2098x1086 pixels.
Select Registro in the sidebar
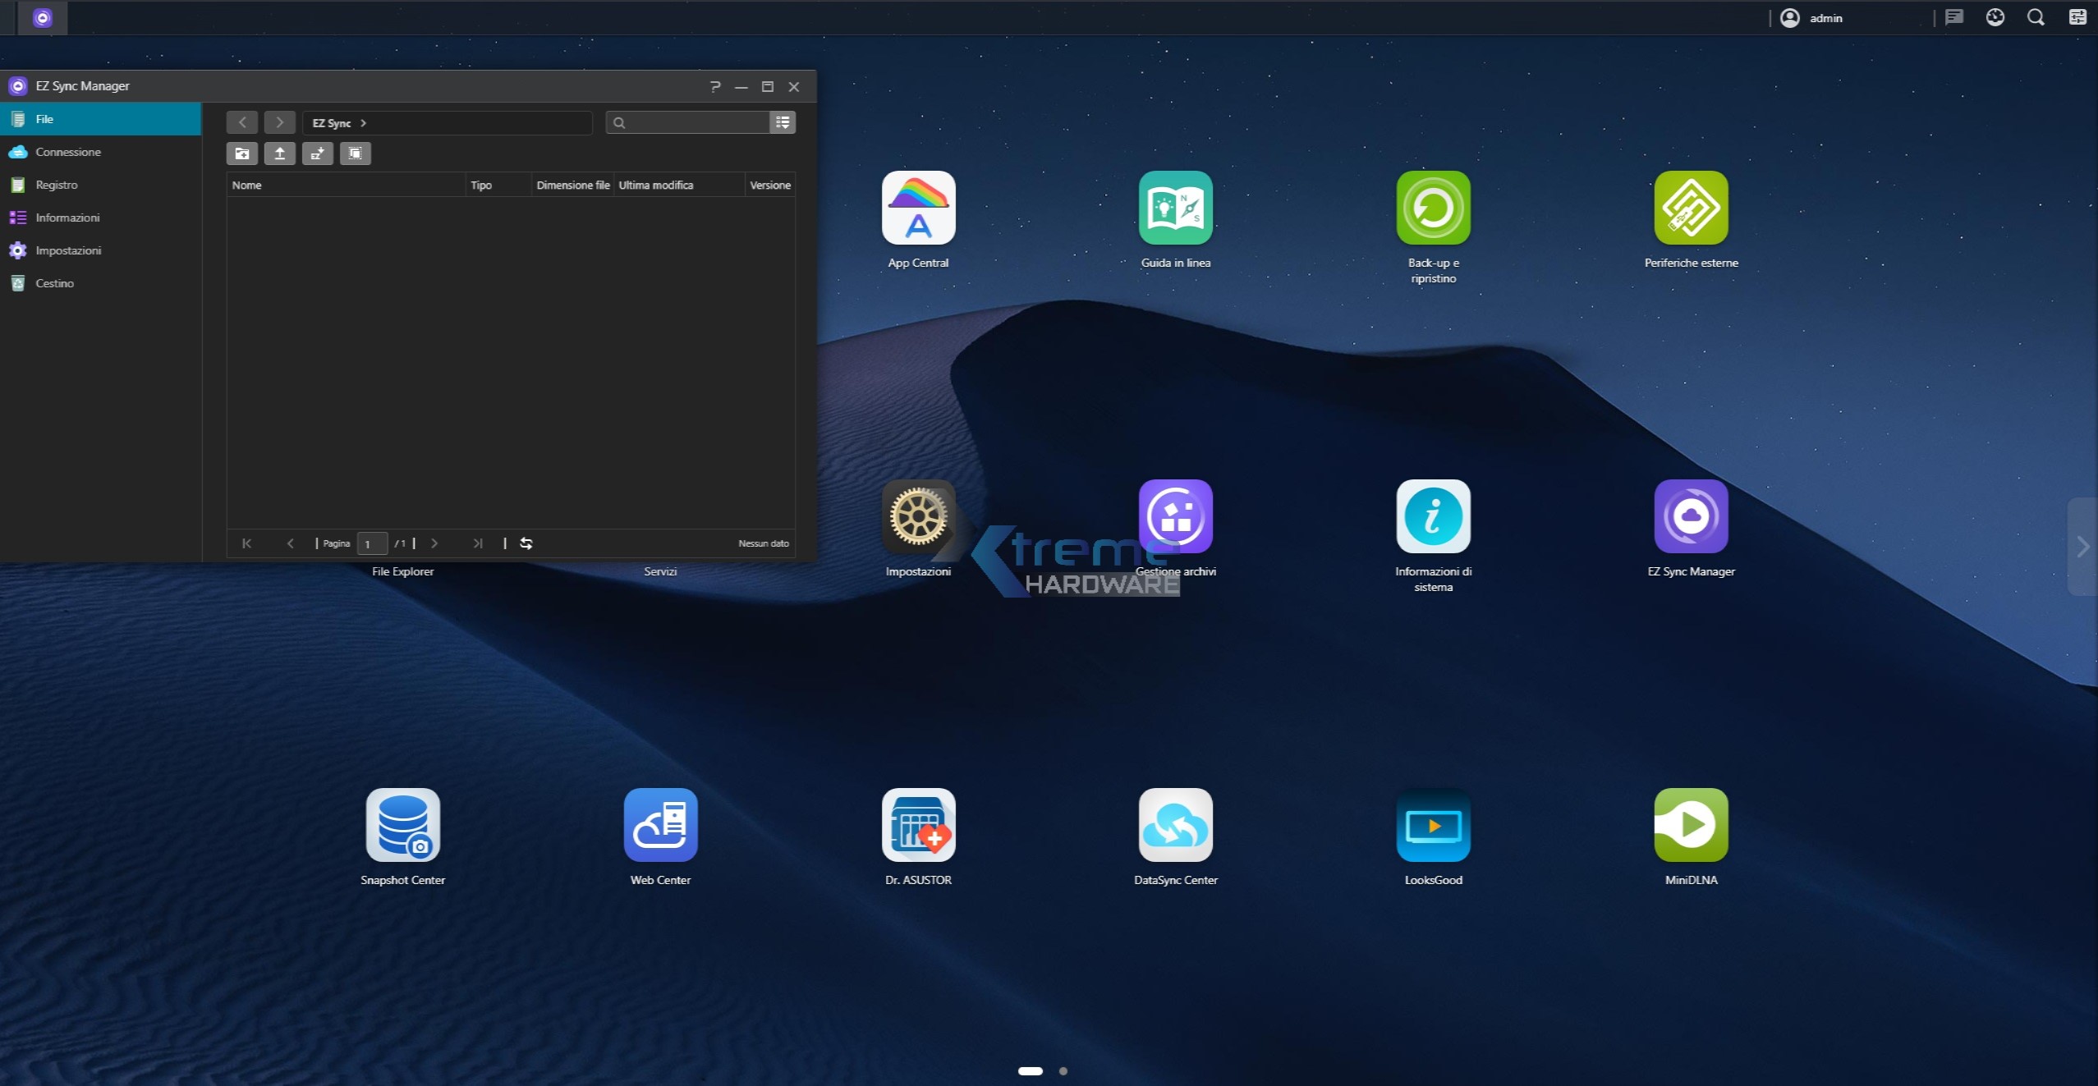[56, 185]
